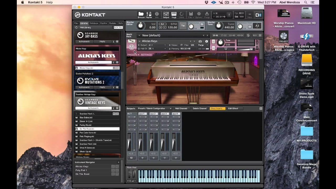The image size is (336, 189).
Task: Click the View minimize icon
Action: click(249, 15)
